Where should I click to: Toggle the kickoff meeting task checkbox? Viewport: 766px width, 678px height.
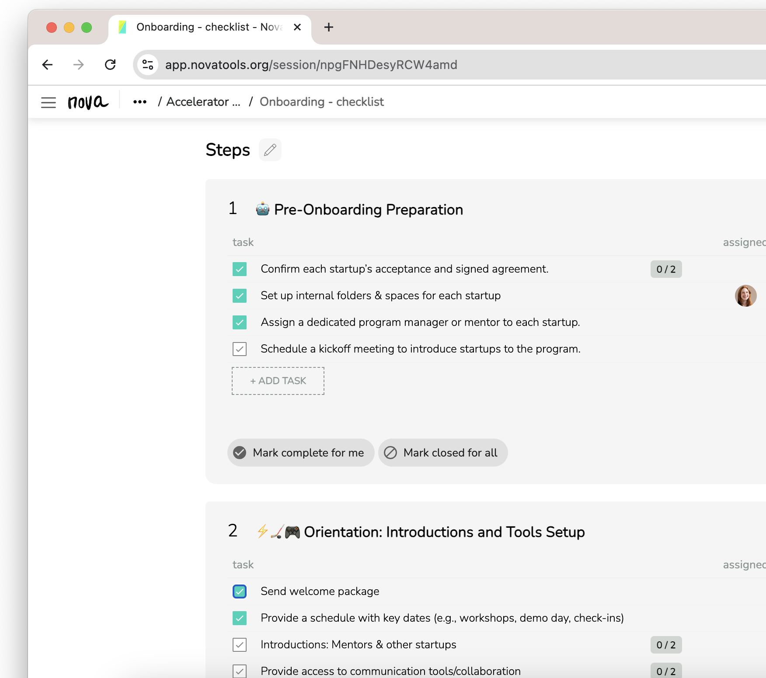pyautogui.click(x=240, y=349)
